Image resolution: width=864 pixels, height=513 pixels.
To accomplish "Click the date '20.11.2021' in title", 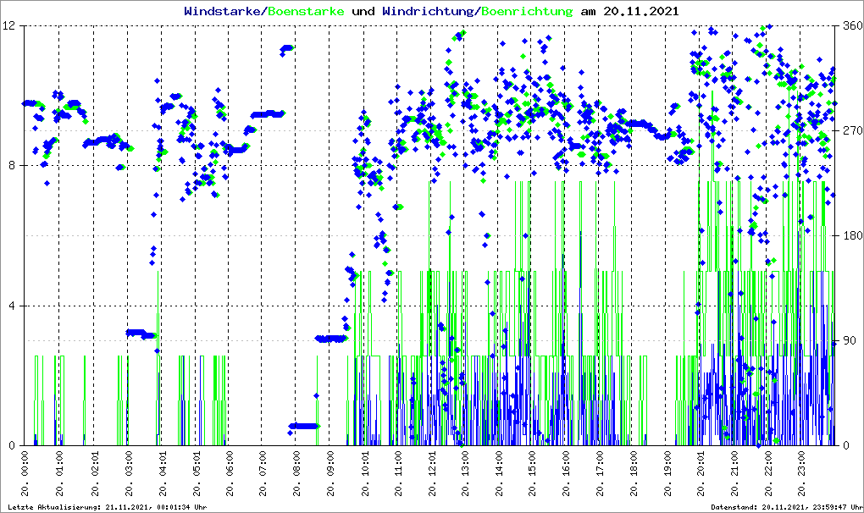I will pyautogui.click(x=640, y=12).
